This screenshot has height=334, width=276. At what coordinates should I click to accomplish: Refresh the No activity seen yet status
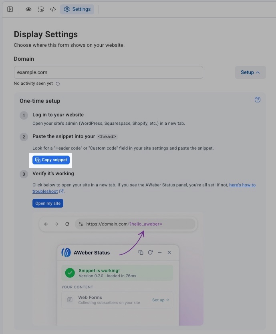point(58,84)
